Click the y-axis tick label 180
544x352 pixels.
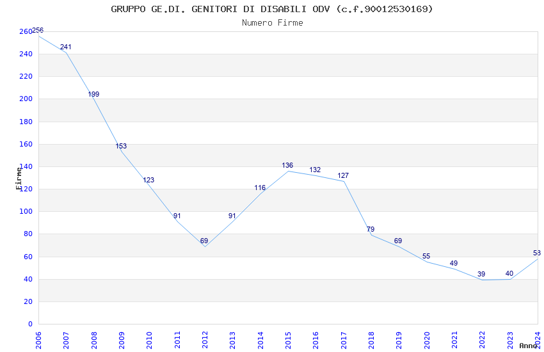coord(26,122)
